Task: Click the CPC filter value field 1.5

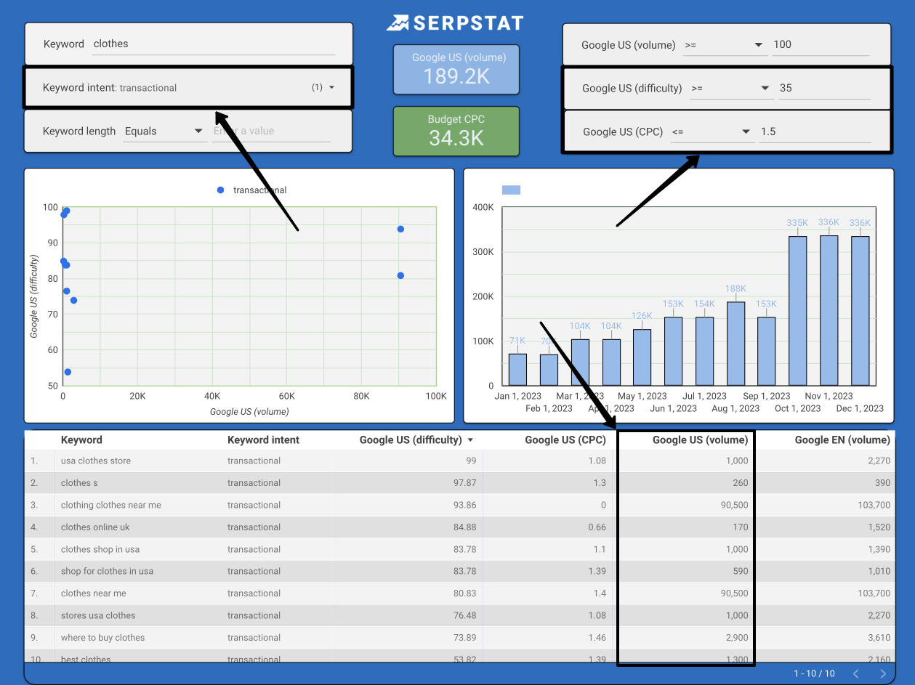Action: tap(814, 131)
